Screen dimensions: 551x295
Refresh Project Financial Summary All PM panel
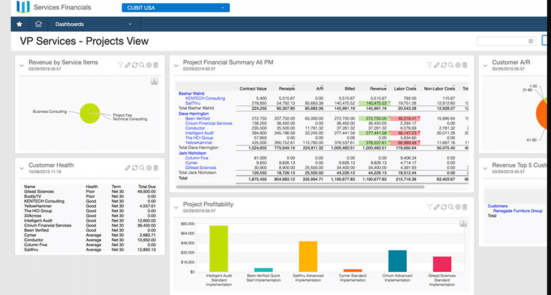point(444,65)
